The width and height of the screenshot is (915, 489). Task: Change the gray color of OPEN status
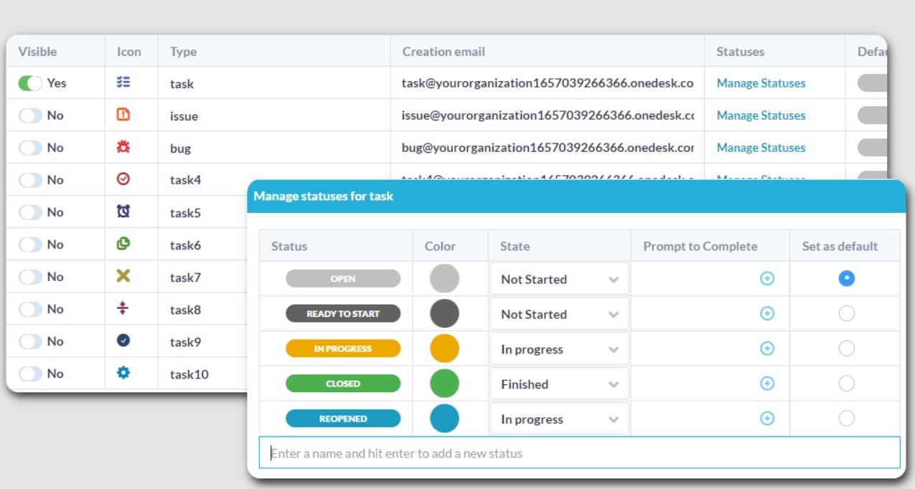click(444, 278)
